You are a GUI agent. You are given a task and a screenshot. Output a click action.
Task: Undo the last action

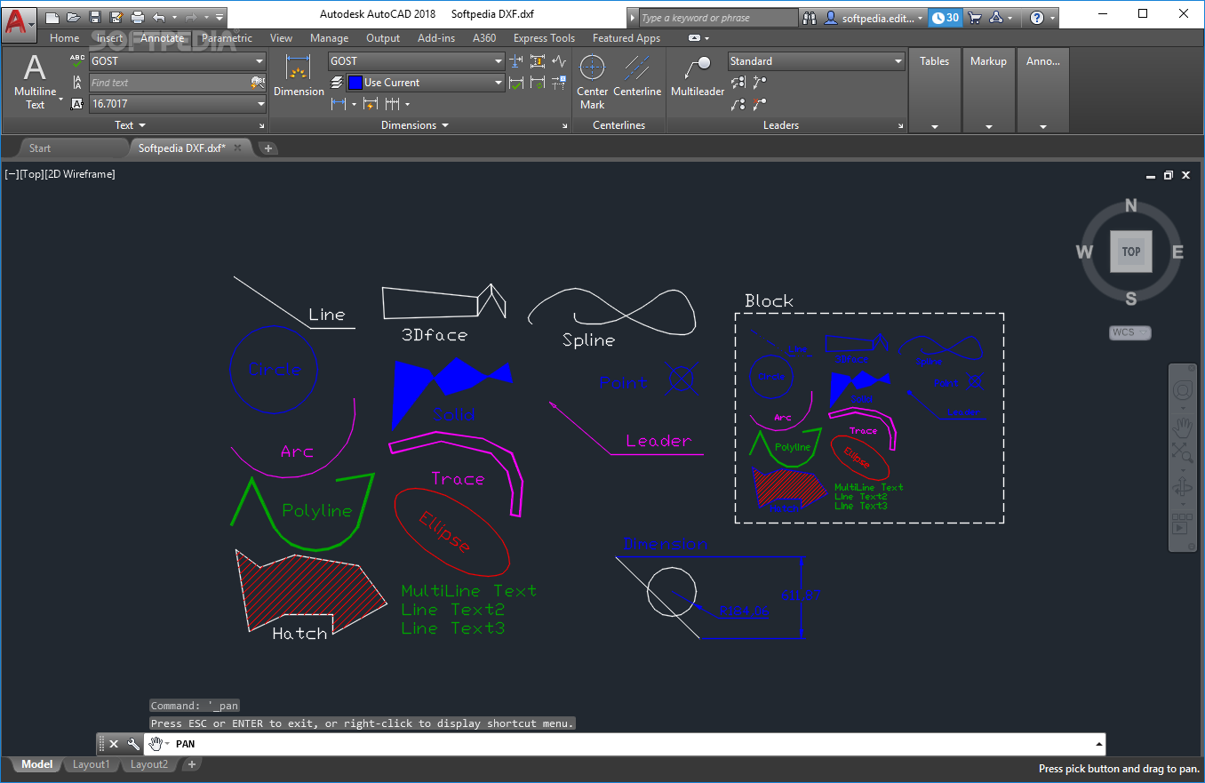pyautogui.click(x=159, y=17)
